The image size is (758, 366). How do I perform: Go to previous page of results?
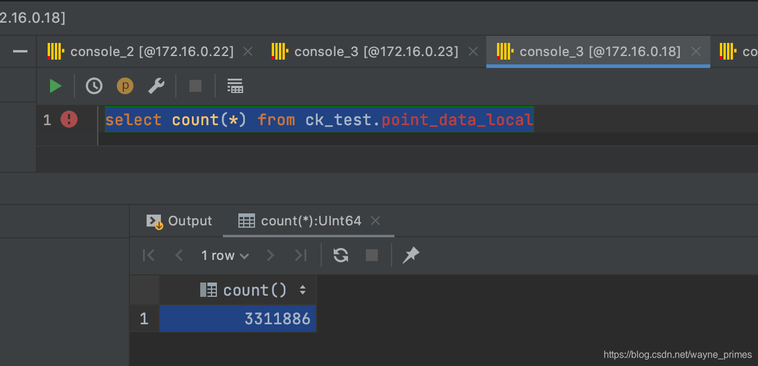coord(179,256)
